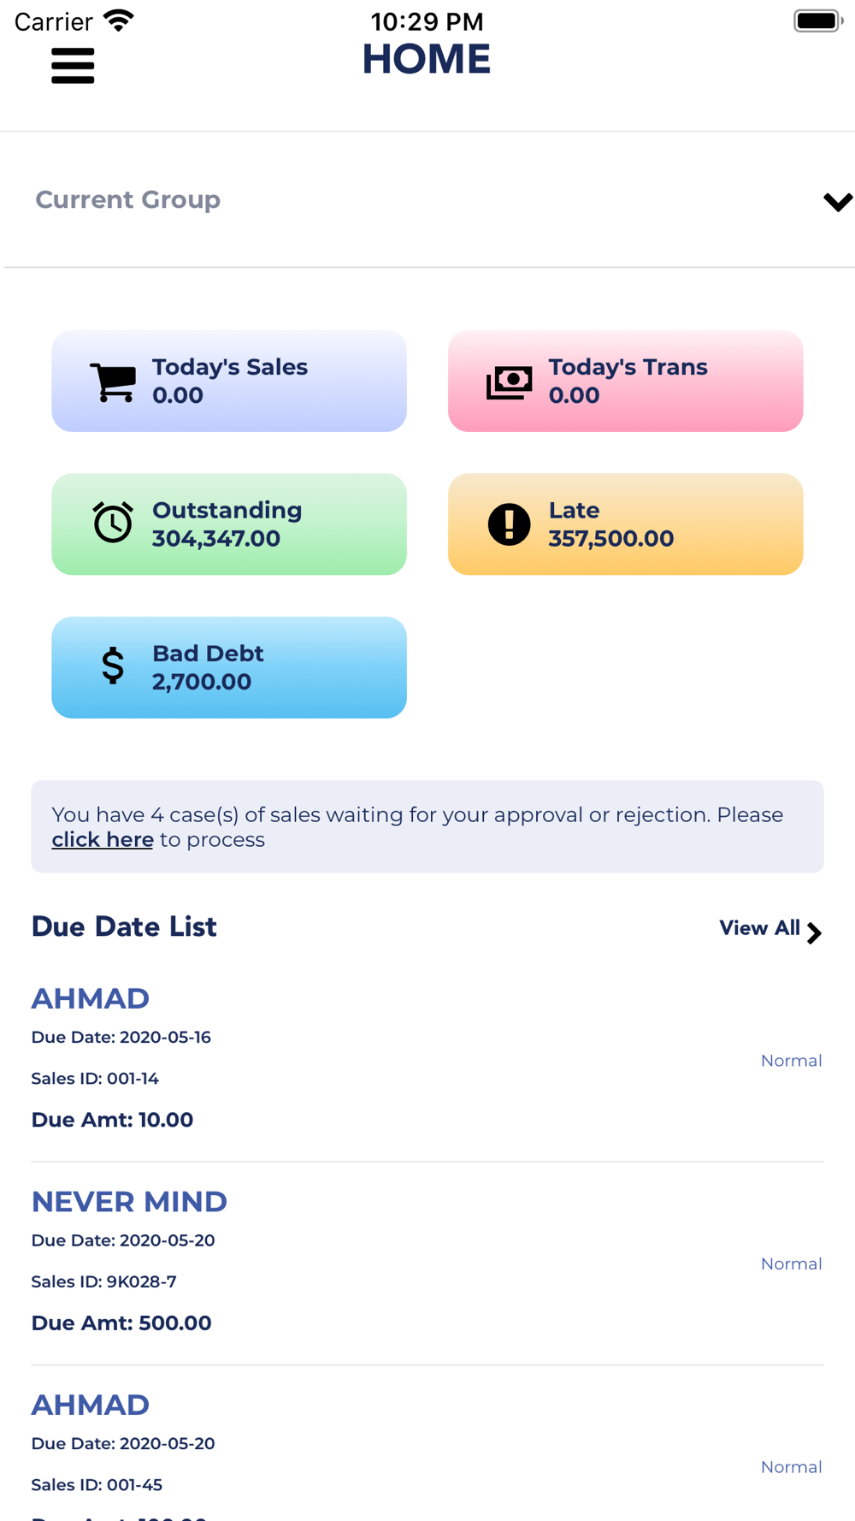Tap the cash money icon
Viewport: 855px width, 1521px height.
tap(510, 382)
